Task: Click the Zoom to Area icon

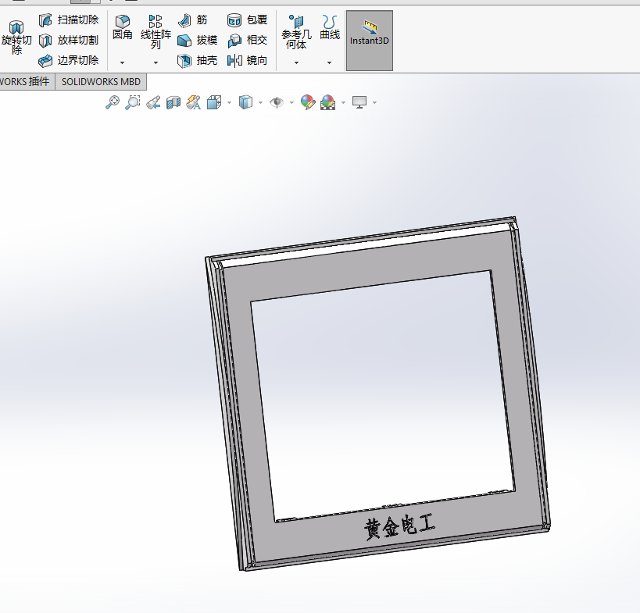Action: [133, 102]
